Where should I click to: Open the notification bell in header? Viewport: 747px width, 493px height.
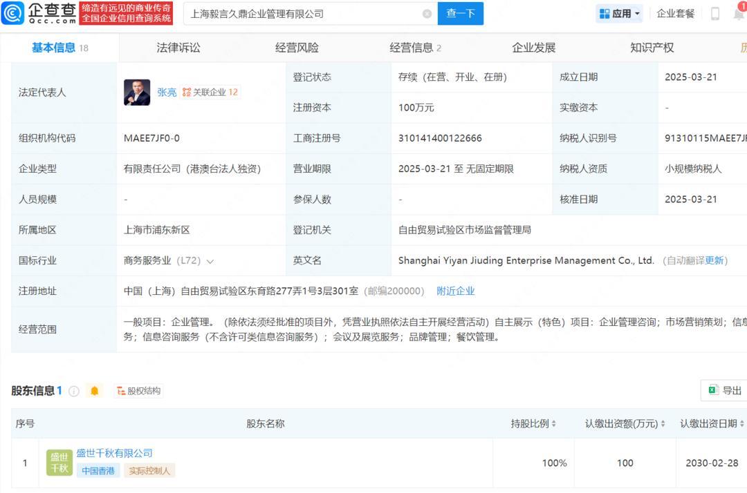click(x=738, y=14)
